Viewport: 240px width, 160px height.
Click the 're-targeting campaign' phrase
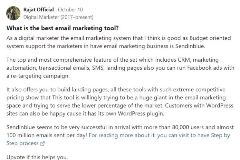(x=40, y=76)
